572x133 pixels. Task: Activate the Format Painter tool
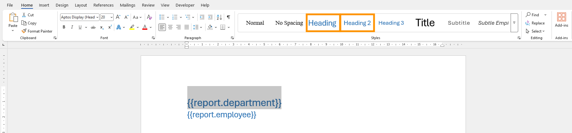[37, 31]
